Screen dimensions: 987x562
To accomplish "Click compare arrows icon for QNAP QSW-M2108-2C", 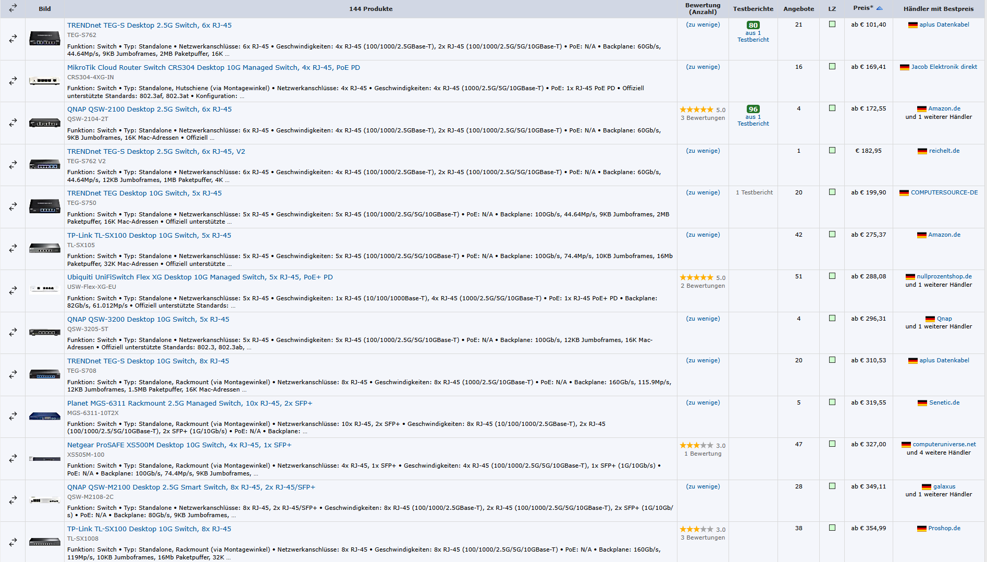I will pos(13,500).
